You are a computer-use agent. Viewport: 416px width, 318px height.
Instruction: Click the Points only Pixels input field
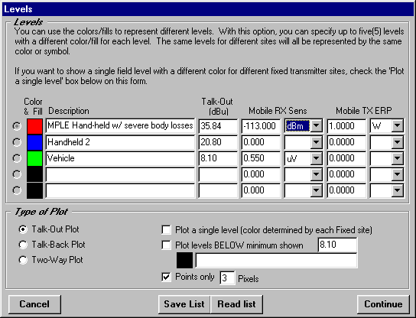[x=227, y=278]
